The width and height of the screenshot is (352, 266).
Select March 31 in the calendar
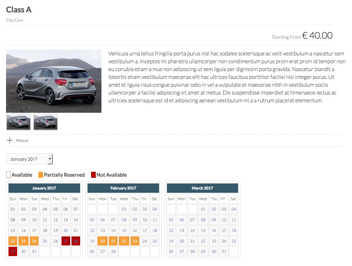pos(224,251)
